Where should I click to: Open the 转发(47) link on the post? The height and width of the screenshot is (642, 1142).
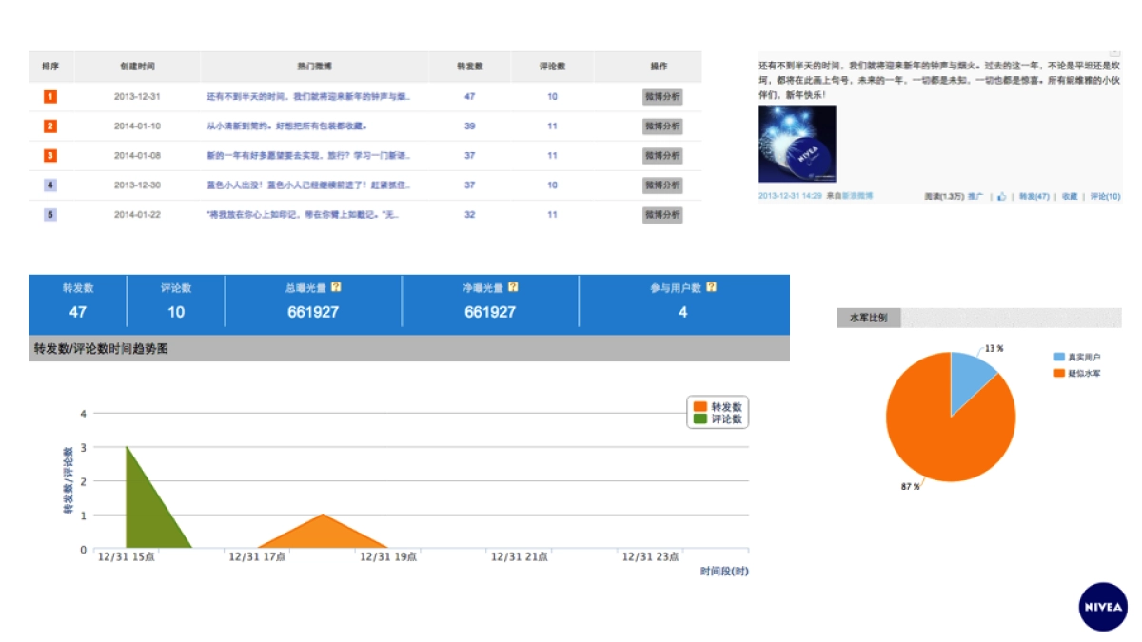tap(1033, 196)
